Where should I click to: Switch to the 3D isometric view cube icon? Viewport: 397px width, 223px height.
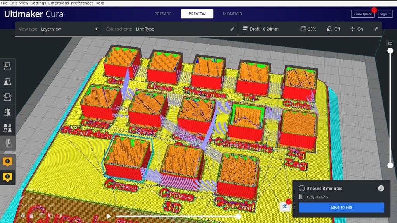pyautogui.click(x=23, y=215)
